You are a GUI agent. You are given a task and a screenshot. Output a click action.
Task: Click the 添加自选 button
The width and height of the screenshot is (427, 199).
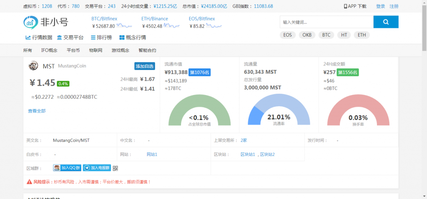pos(145,66)
